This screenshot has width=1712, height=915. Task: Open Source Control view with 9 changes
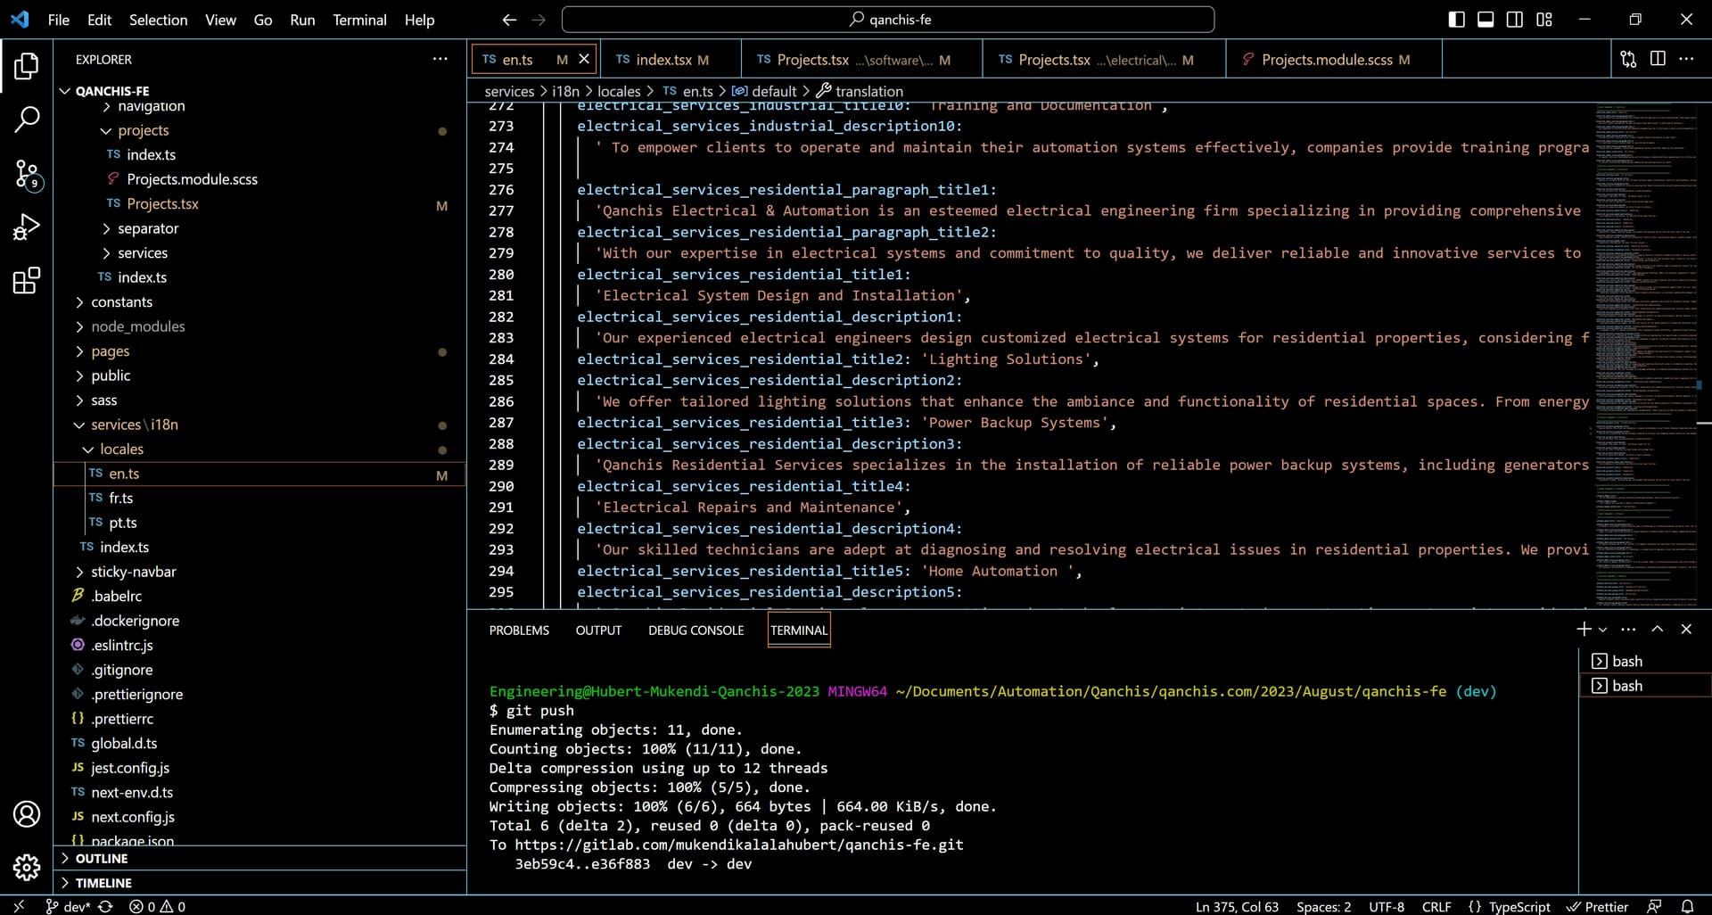point(27,174)
